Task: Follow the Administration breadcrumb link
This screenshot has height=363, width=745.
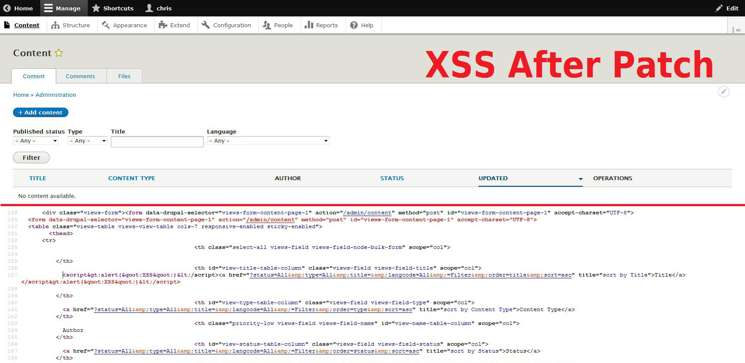Action: click(56, 95)
